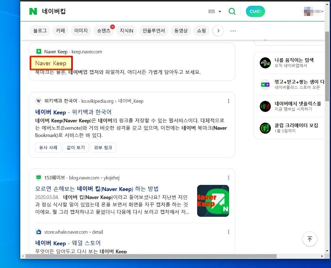Expand the keyboard input dropdown arrow
Screen dimensions: 331x268
tap(220, 12)
